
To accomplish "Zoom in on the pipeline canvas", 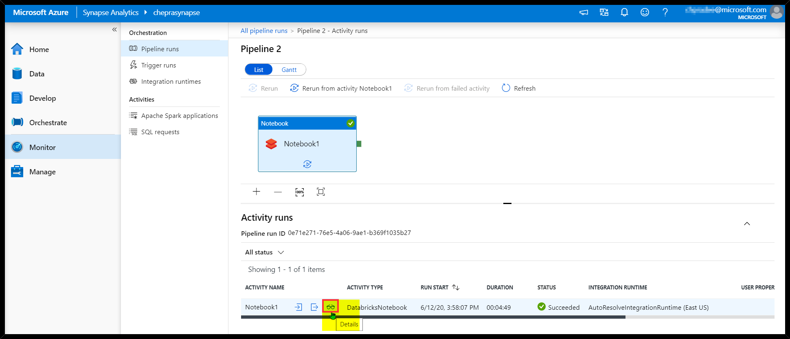I will click(256, 191).
